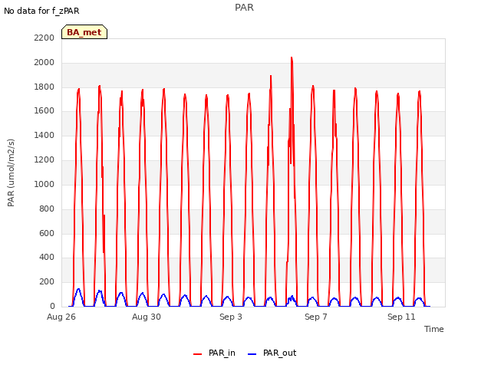Click the first blue PAR_out peak after Aug 26
Screen dimensions: 491x368
[x=78, y=290]
